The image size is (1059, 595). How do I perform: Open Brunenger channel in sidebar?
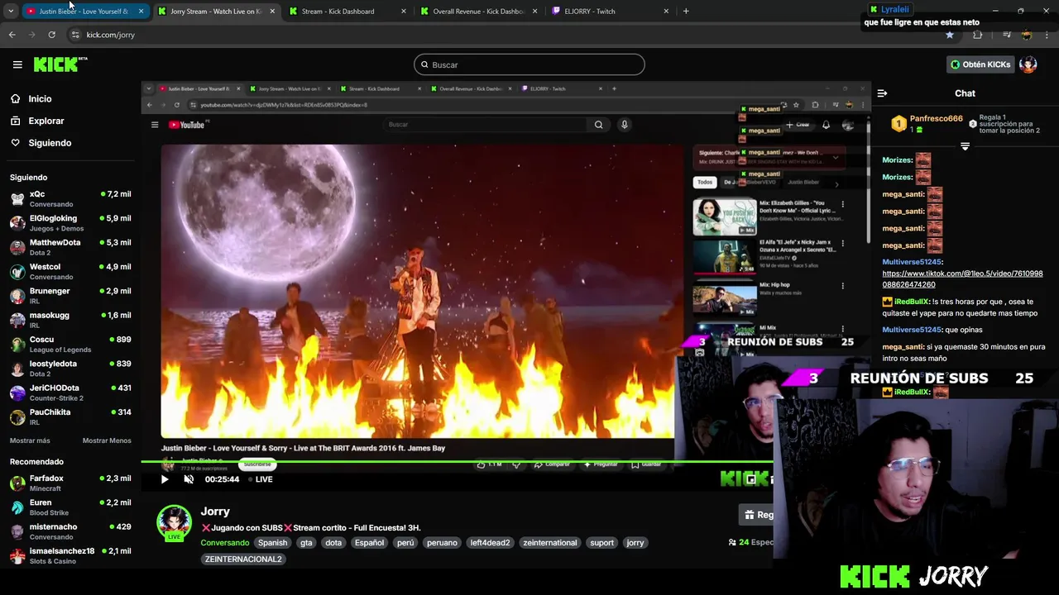[70, 296]
